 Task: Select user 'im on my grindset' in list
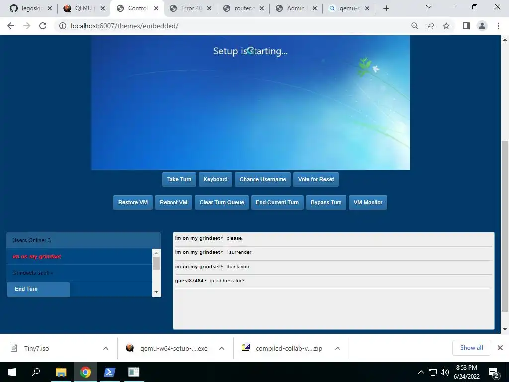tap(79, 256)
